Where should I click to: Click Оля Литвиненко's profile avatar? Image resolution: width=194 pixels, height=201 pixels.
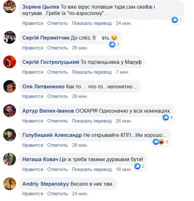[x=10, y=86]
